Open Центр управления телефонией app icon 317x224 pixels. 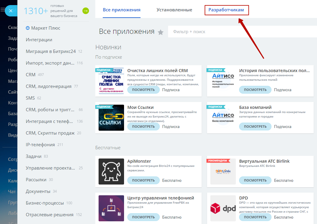pos(111,208)
